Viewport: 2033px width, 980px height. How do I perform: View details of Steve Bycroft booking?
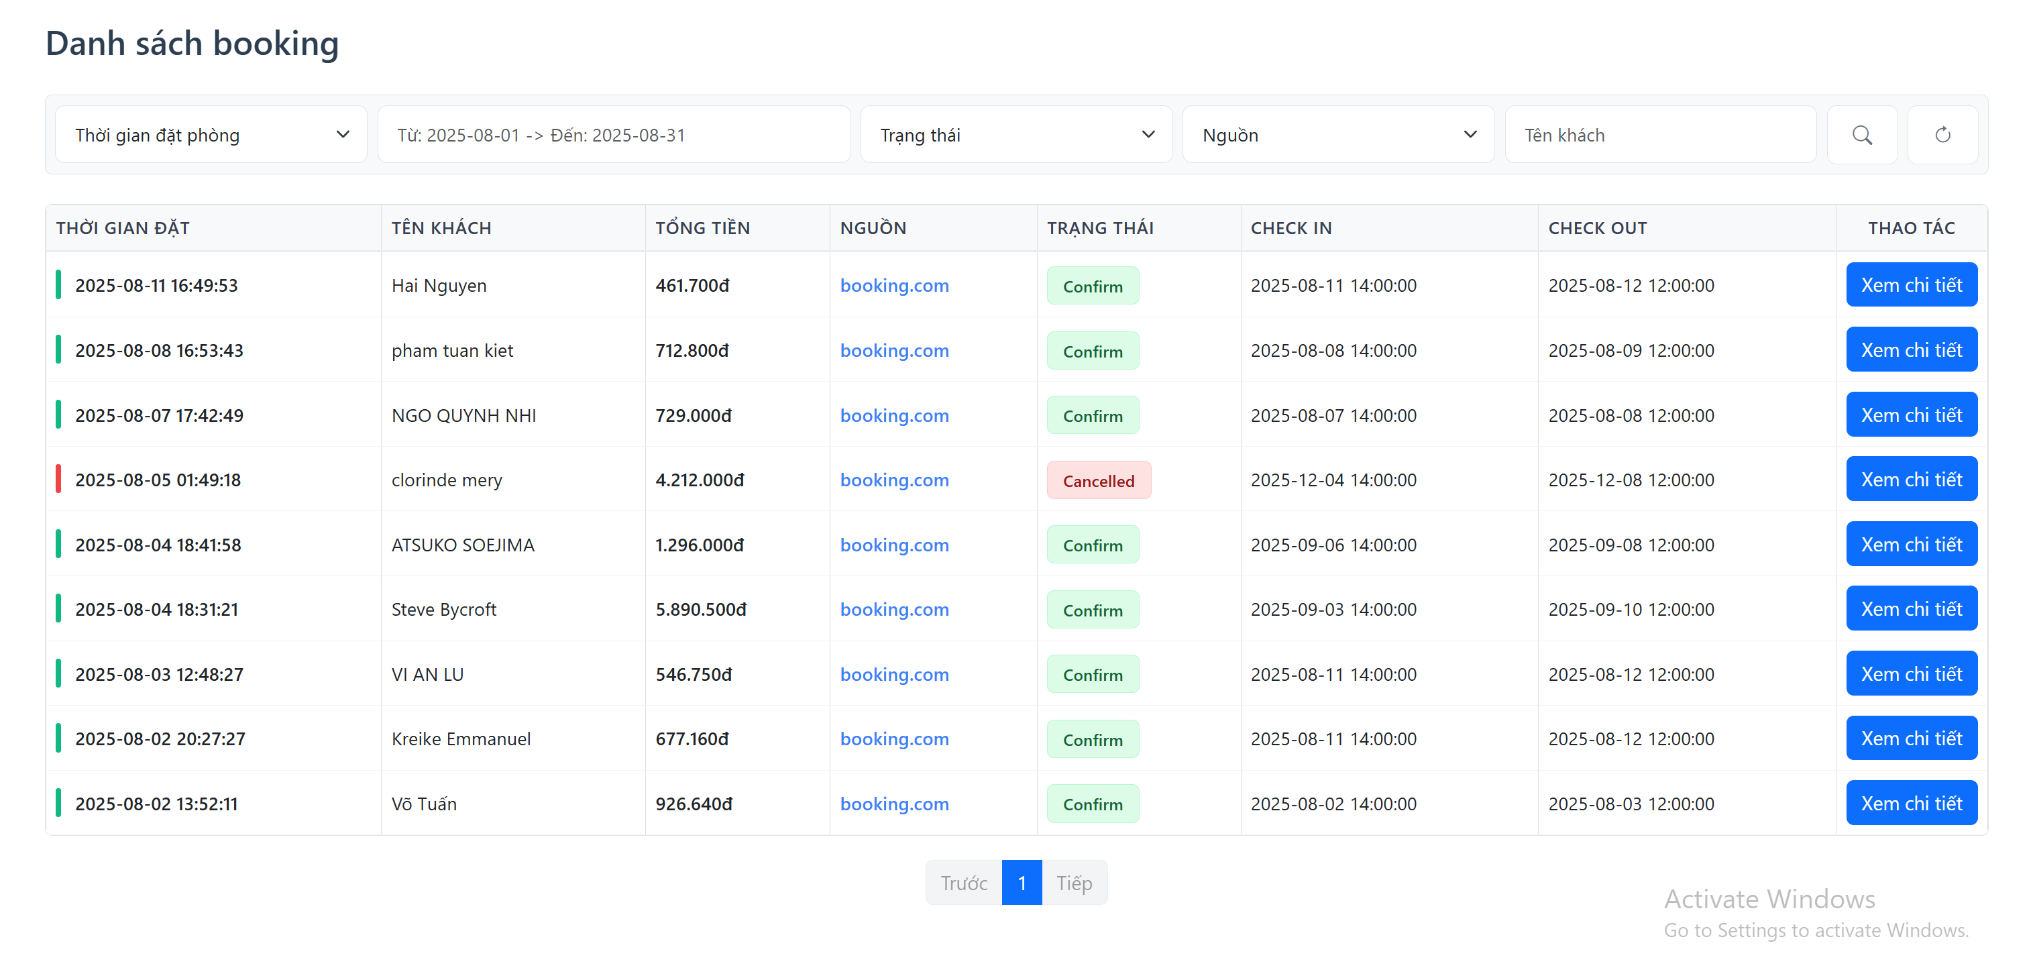1911,608
